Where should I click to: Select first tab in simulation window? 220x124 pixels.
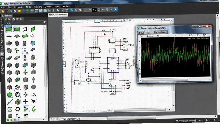[141, 33]
